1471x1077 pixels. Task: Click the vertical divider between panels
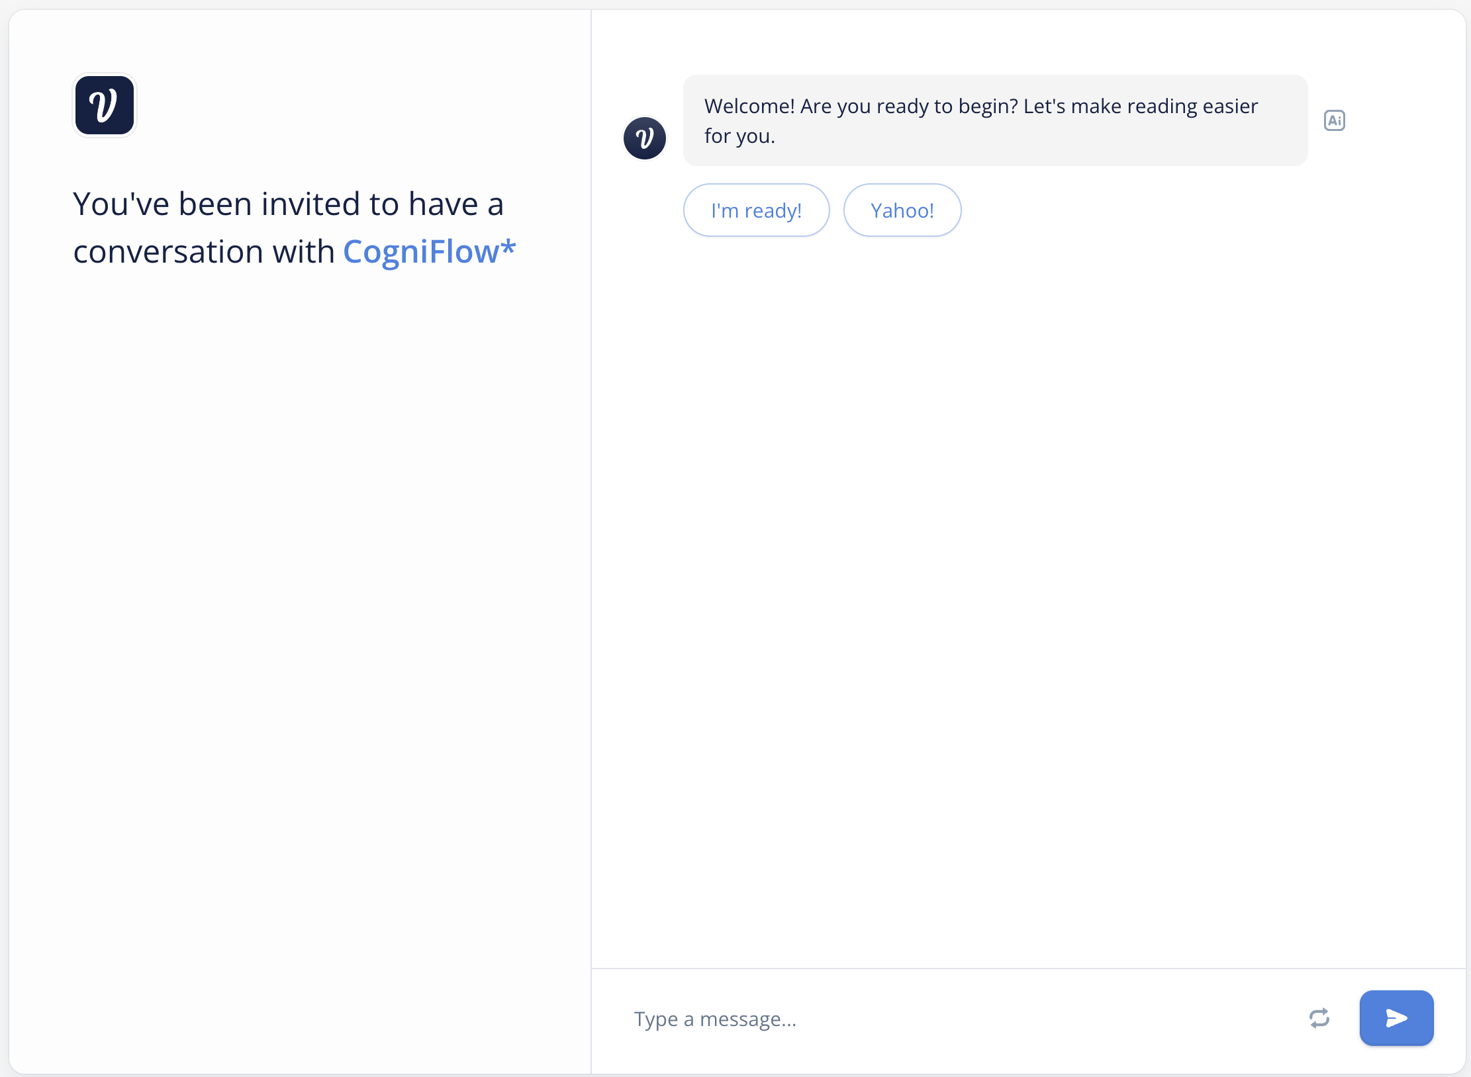tap(591, 529)
